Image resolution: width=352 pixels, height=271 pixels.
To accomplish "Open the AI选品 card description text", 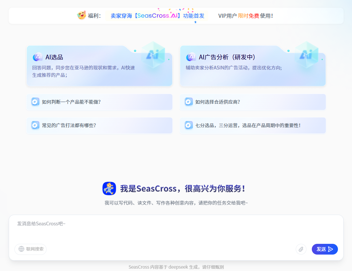I will (83, 71).
